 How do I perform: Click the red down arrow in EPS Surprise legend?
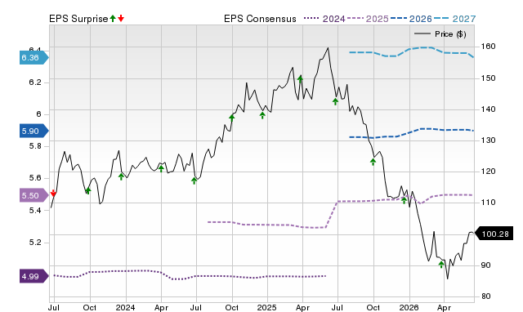click(x=121, y=19)
